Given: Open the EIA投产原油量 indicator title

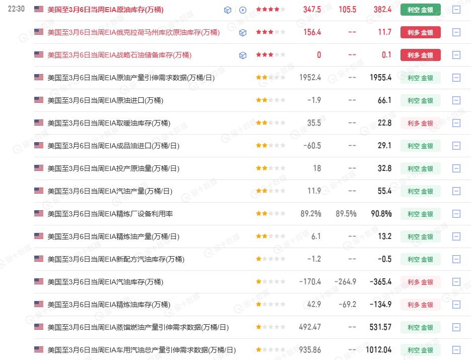Looking at the screenshot, I should (x=113, y=168).
